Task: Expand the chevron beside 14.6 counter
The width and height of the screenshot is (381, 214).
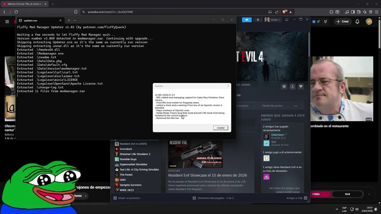Action: coord(369,194)
